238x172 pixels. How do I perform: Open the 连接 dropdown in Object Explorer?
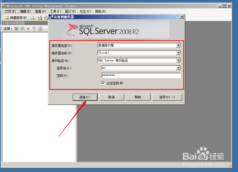[8, 28]
